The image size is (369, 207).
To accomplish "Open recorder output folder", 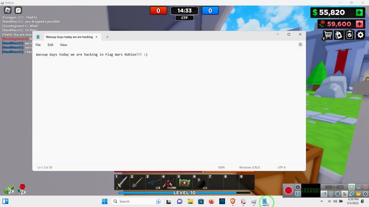I will tap(359, 194).
